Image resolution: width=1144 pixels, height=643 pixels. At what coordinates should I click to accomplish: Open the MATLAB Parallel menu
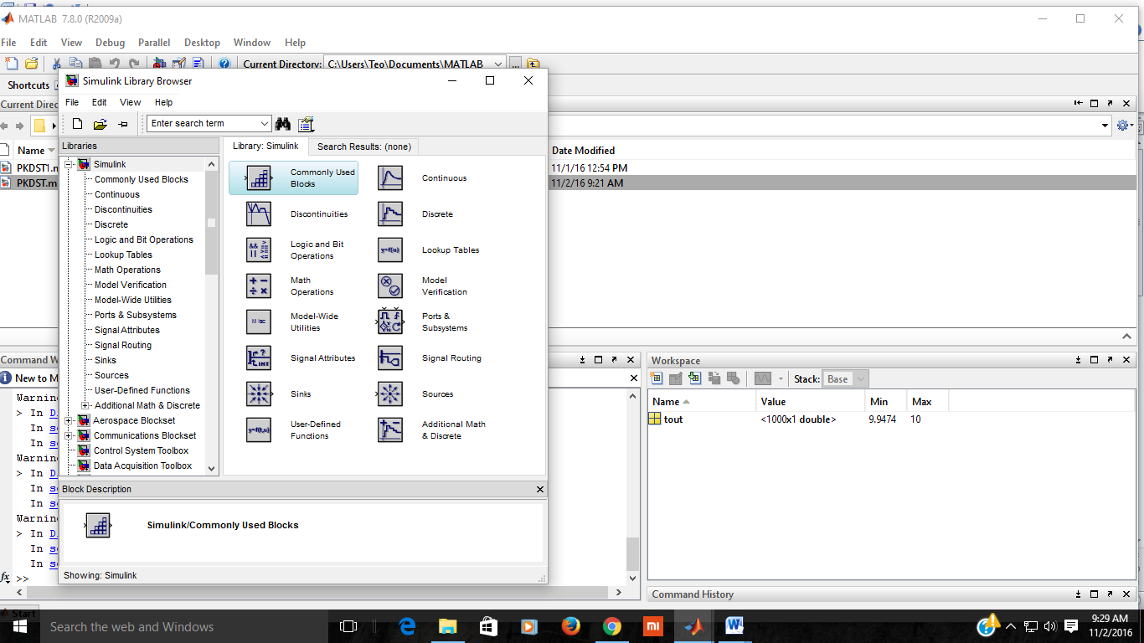point(154,43)
